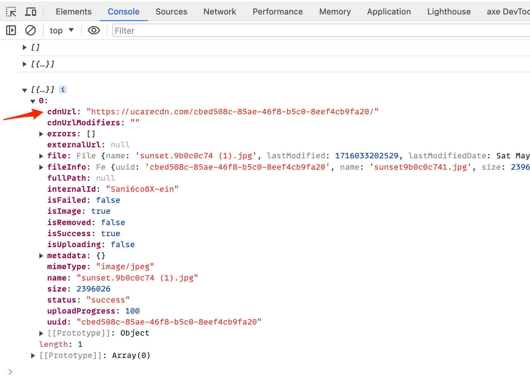Expand the metadata object

click(41, 255)
